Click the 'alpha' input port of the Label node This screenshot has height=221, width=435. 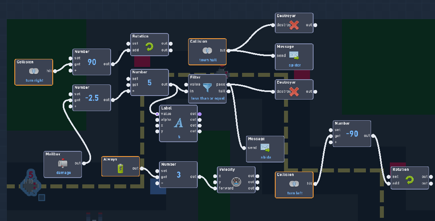157,120
